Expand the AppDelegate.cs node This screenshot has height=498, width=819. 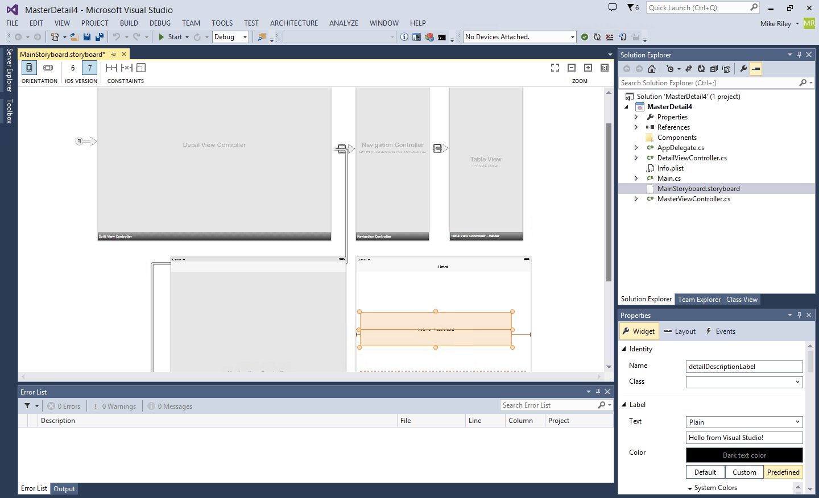click(636, 148)
